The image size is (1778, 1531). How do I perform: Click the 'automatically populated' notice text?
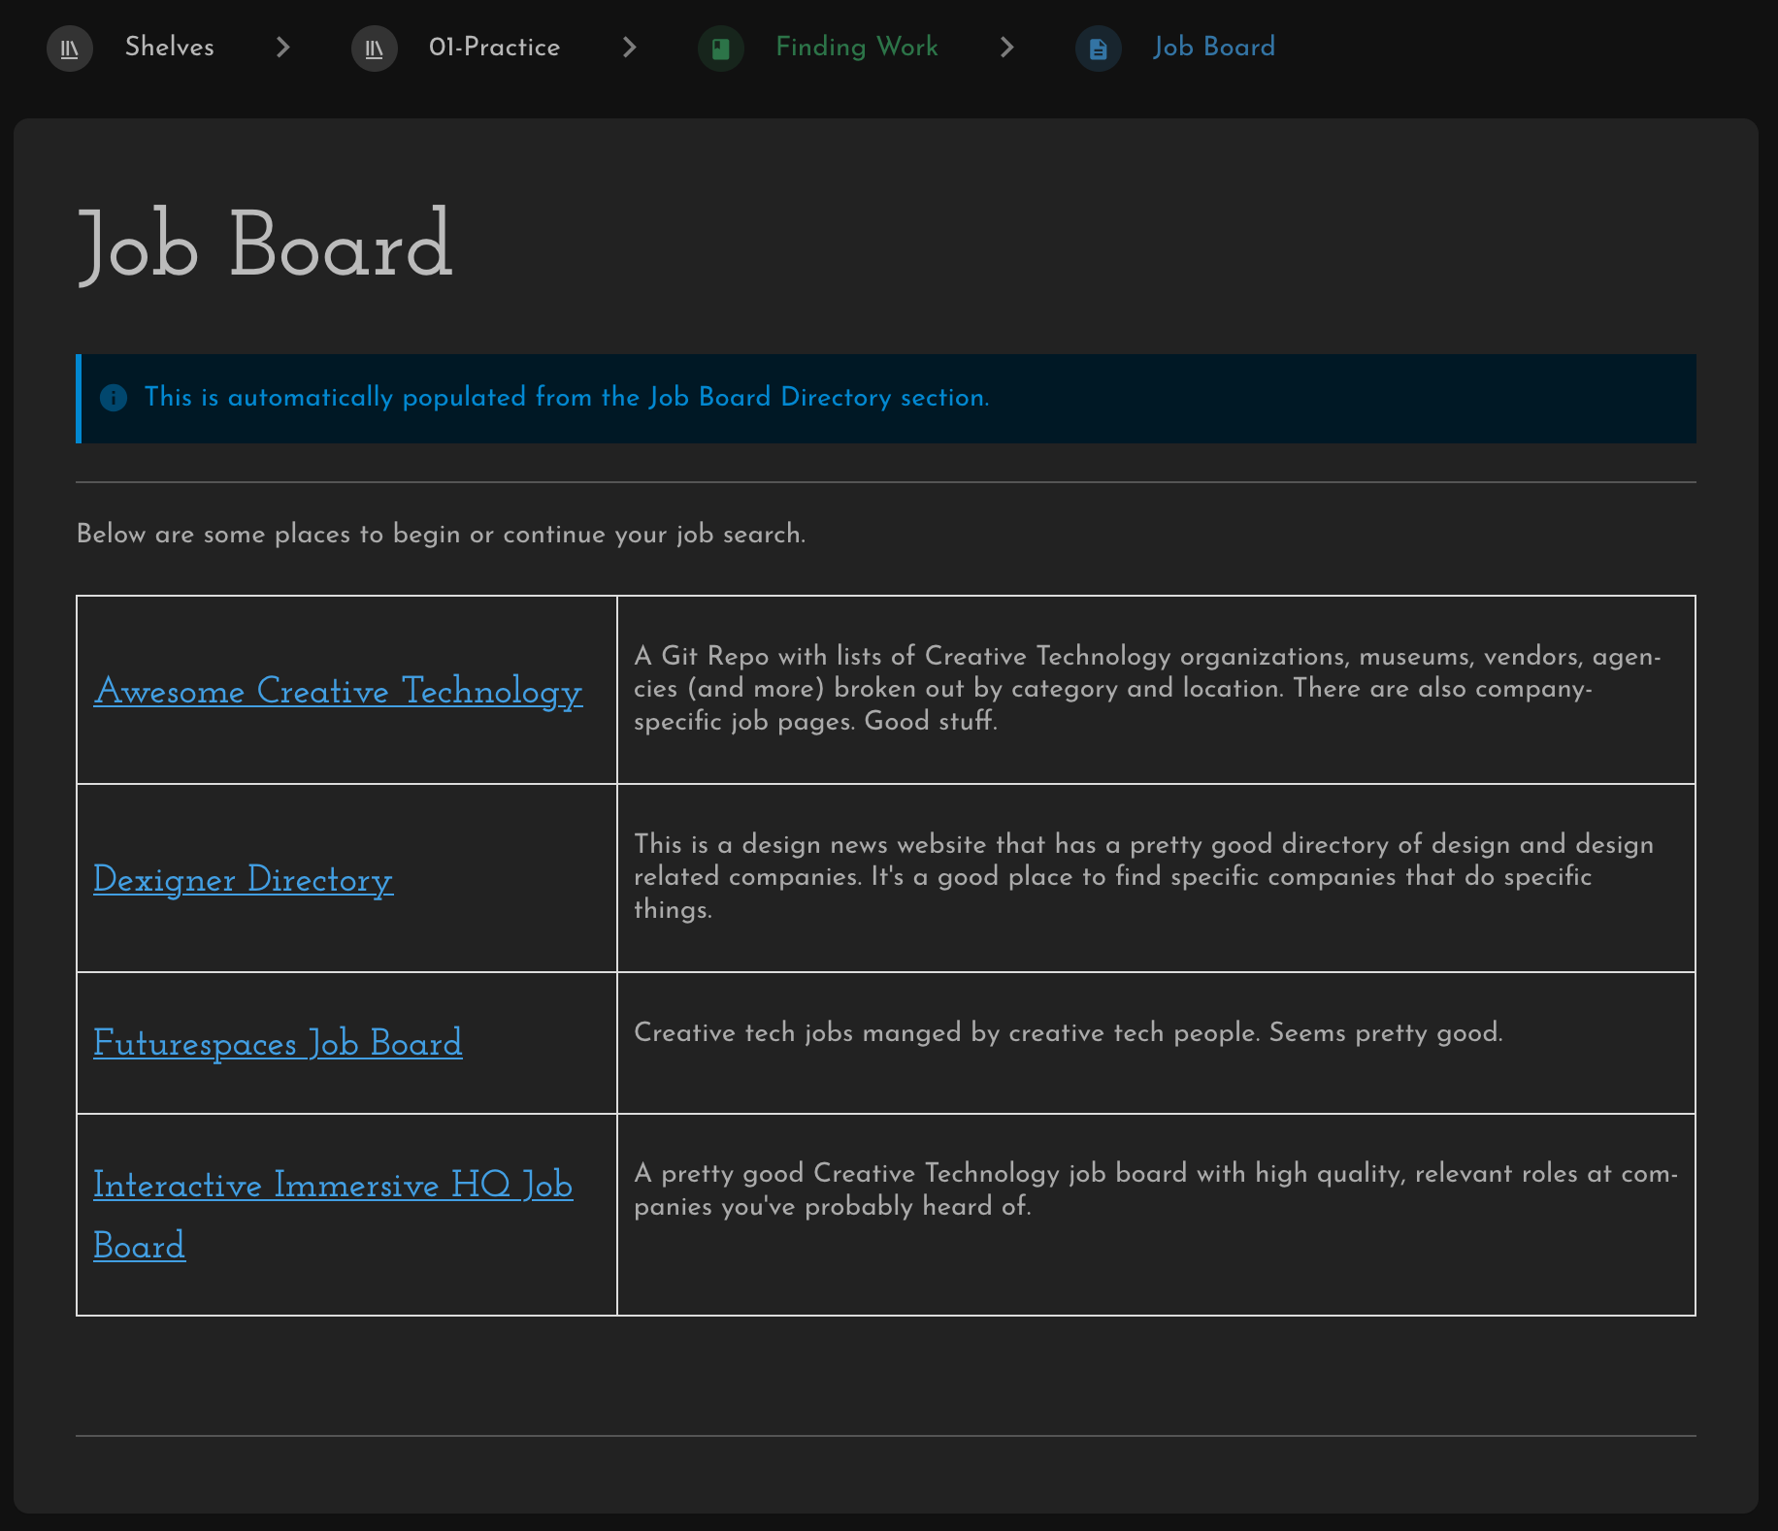coord(567,397)
